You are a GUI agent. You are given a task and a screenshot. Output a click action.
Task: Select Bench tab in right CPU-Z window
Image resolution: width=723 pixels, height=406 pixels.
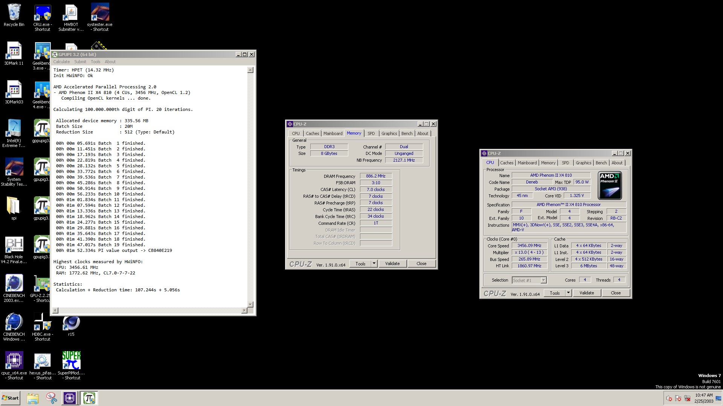pyautogui.click(x=601, y=163)
